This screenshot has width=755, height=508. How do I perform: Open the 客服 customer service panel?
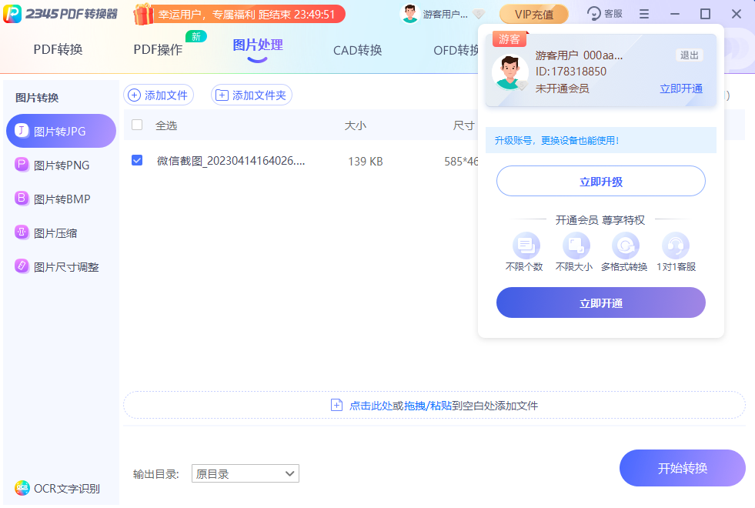(x=605, y=13)
